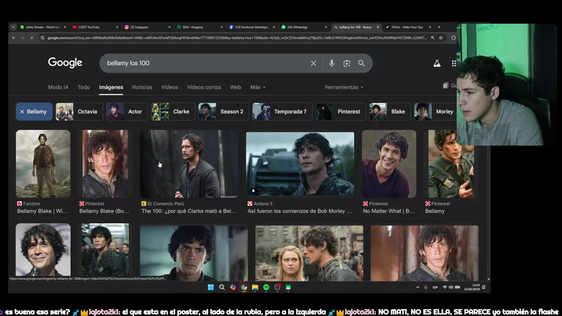
Task: Expand the Más dropdown menu
Action: tap(258, 87)
